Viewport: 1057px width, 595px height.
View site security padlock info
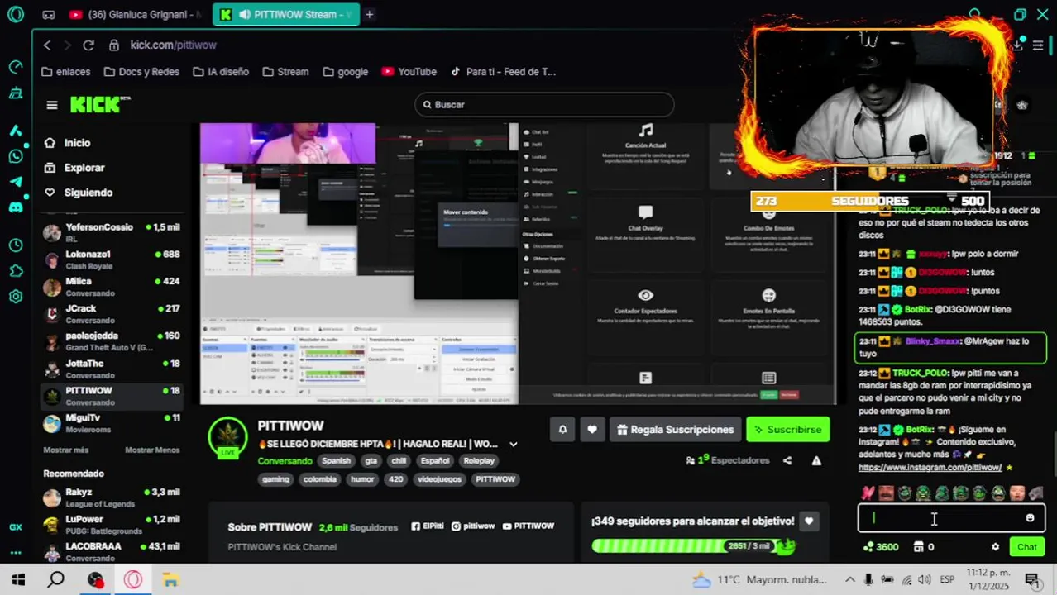(114, 45)
